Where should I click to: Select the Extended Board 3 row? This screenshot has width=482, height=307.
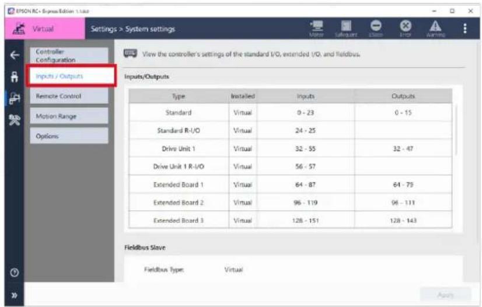tap(291, 220)
